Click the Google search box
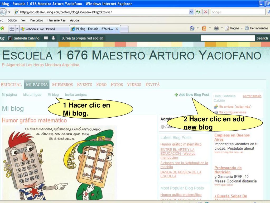This screenshot has width=270, height=203. click(x=238, y=12)
